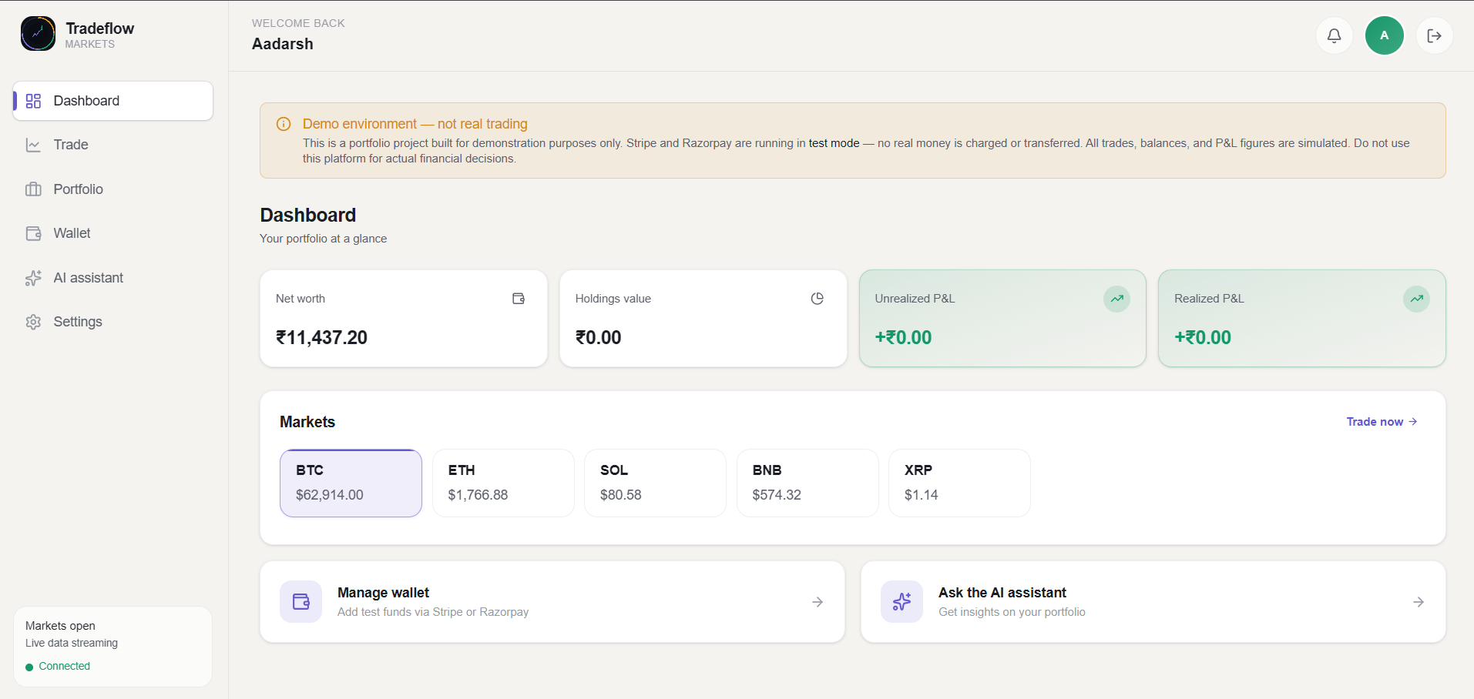Select the SOL market card
The height and width of the screenshot is (699, 1474).
[655, 483]
